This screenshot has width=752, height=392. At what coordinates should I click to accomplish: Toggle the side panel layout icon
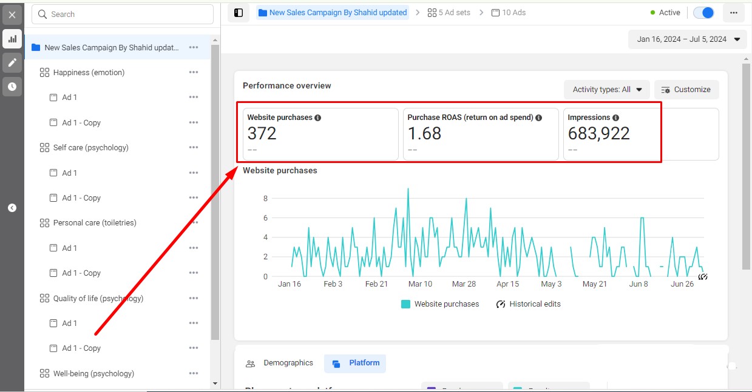coord(239,13)
